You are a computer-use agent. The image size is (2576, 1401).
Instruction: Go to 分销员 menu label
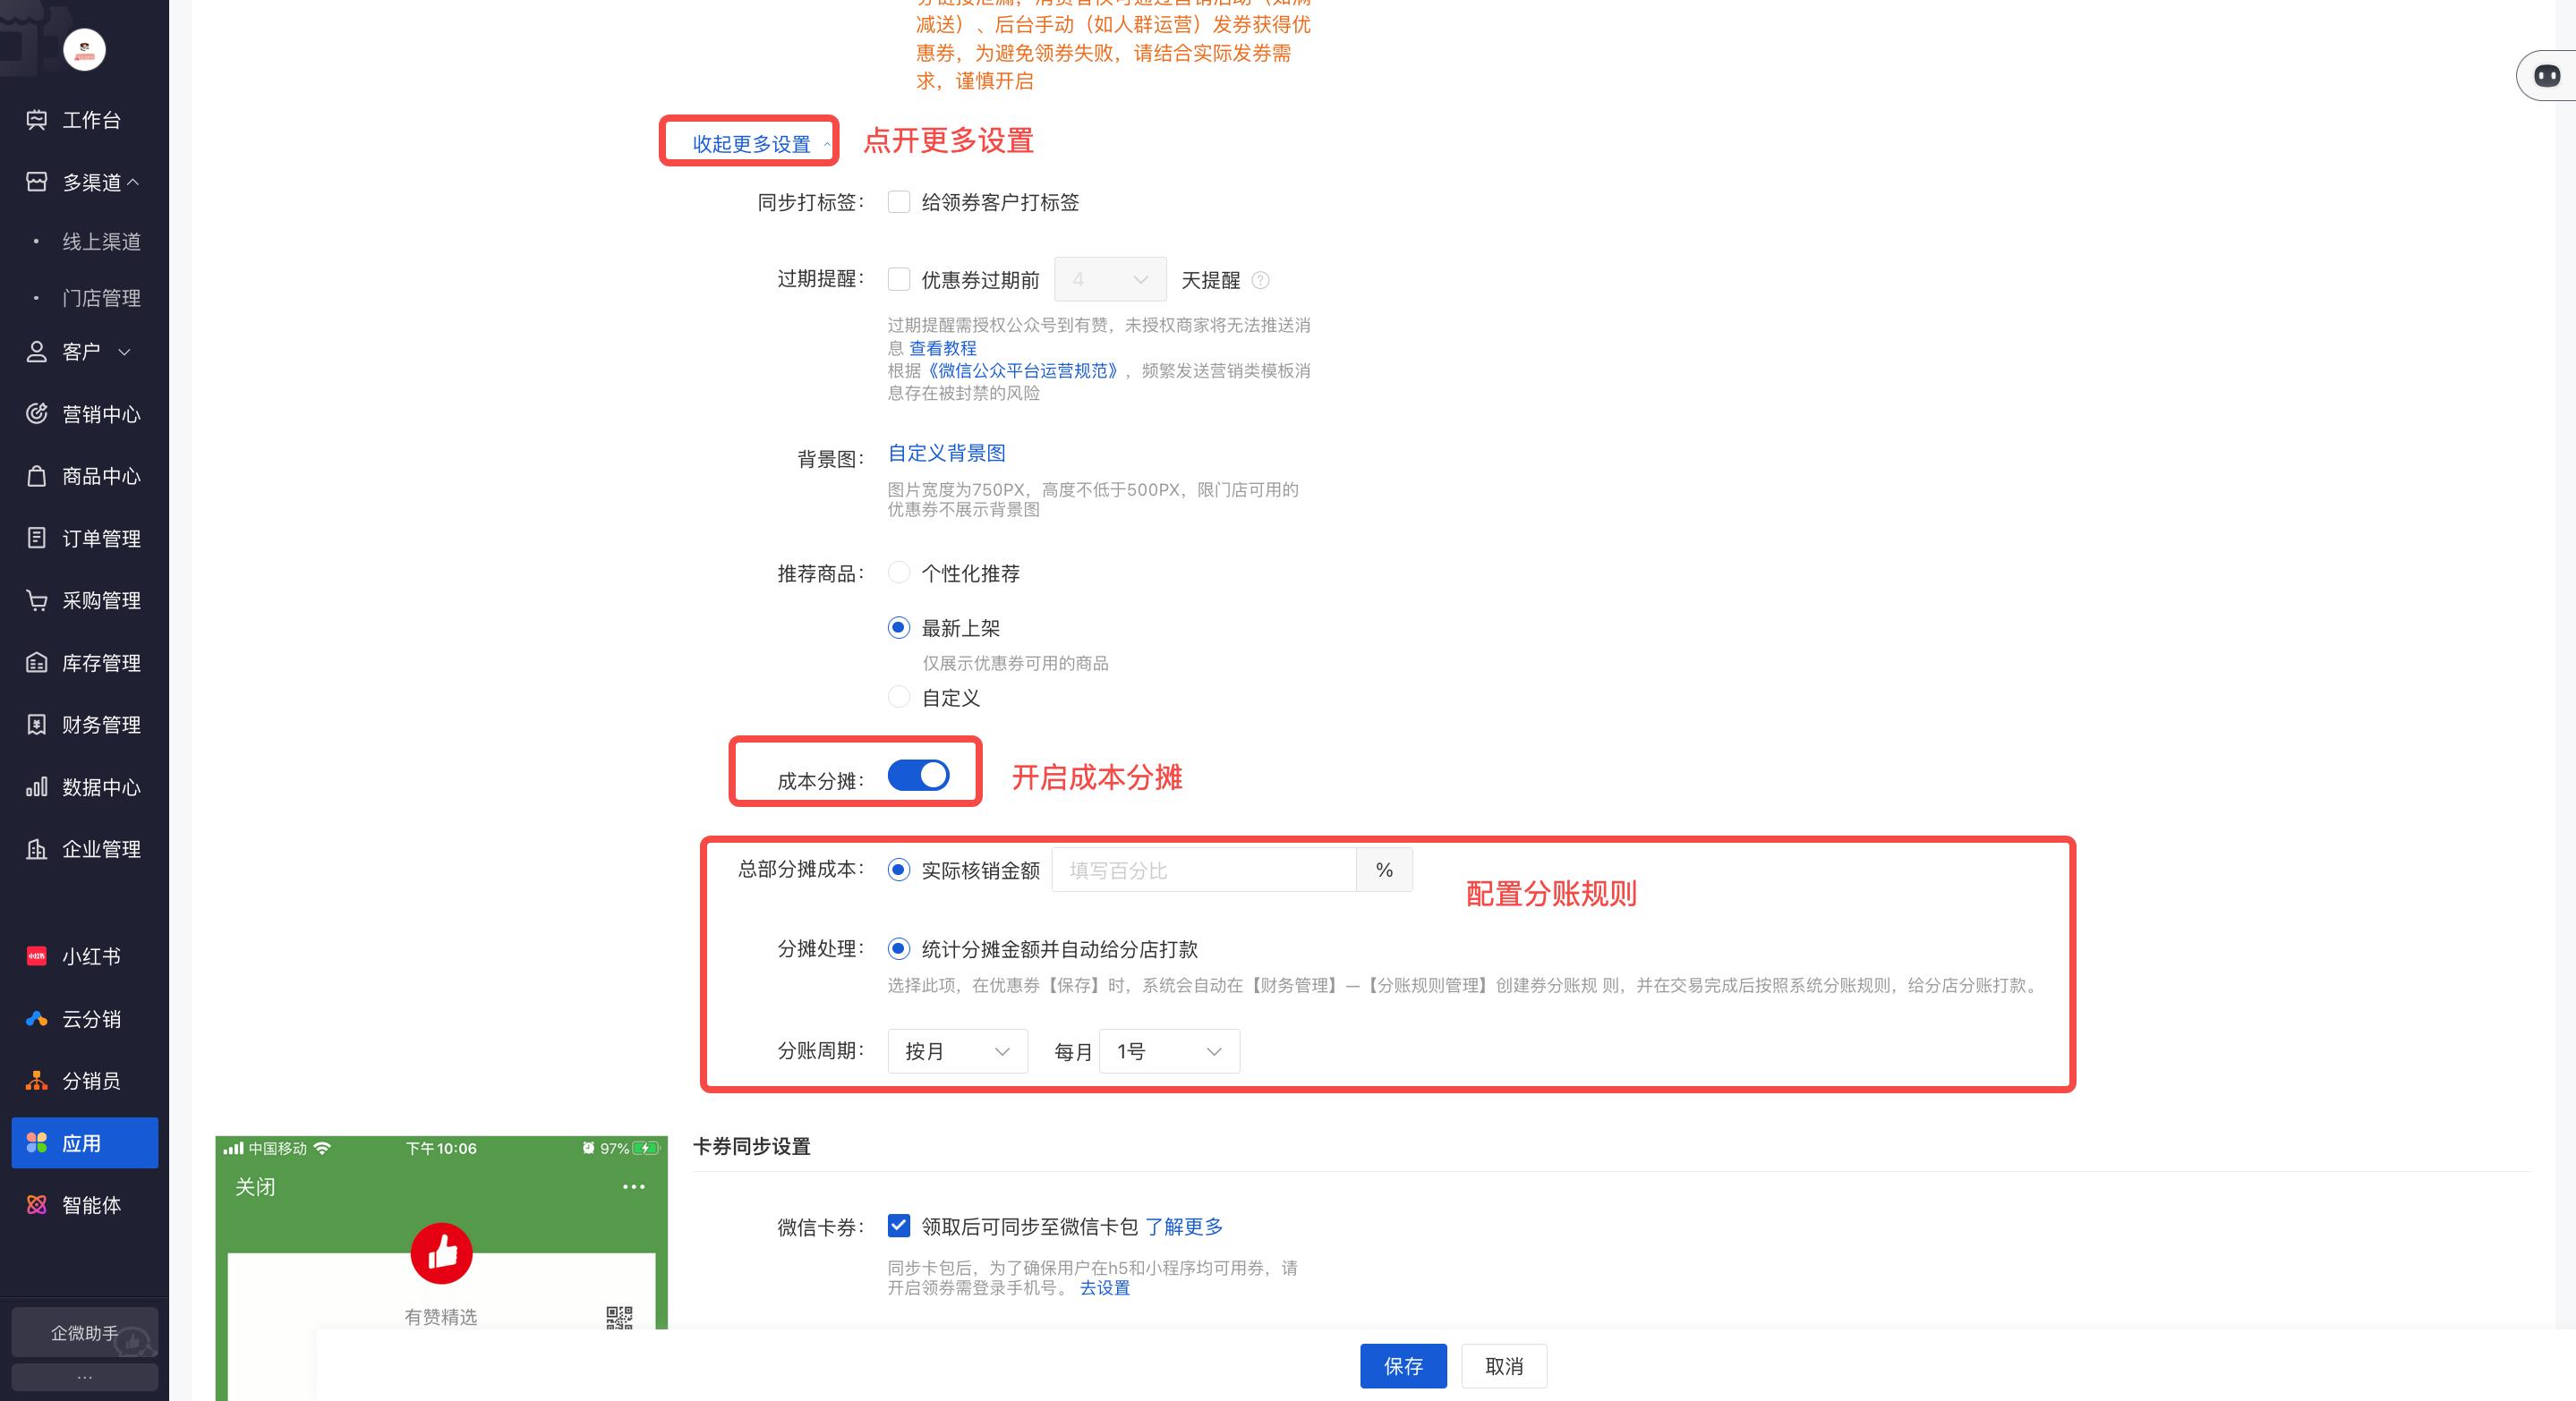tap(91, 1080)
